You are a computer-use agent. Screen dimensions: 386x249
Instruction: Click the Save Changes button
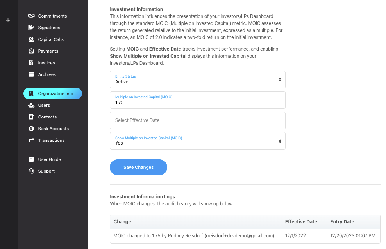click(x=138, y=167)
